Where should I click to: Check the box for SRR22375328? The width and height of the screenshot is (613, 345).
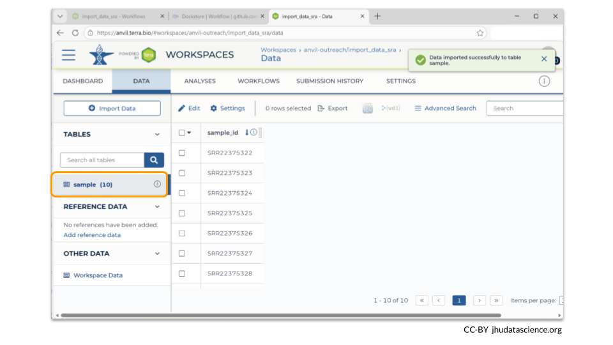tap(182, 273)
